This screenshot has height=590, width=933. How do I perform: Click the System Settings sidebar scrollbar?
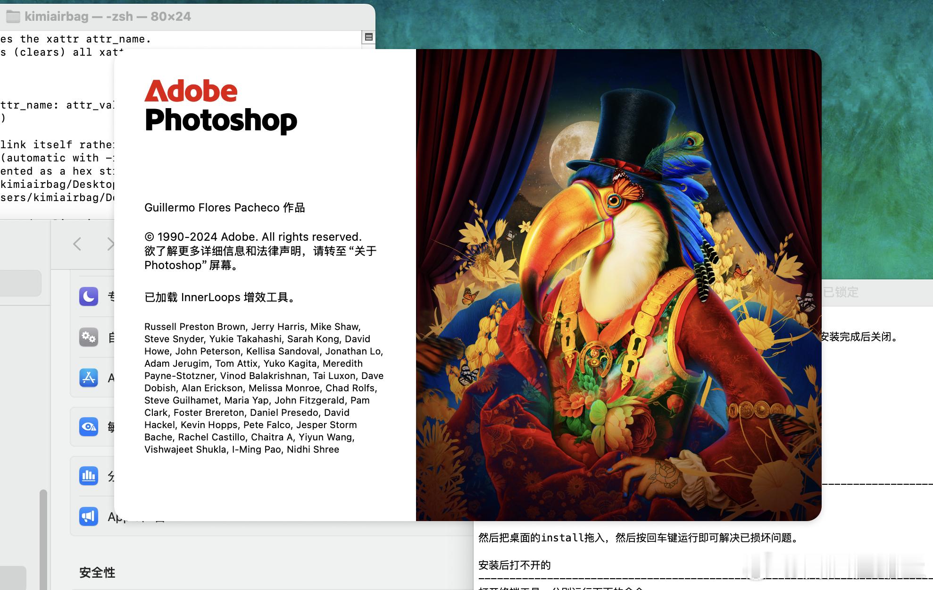coord(43,540)
